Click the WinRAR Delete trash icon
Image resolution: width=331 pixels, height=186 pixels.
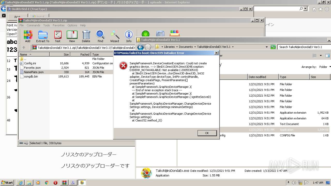pyautogui.click(x=86, y=36)
